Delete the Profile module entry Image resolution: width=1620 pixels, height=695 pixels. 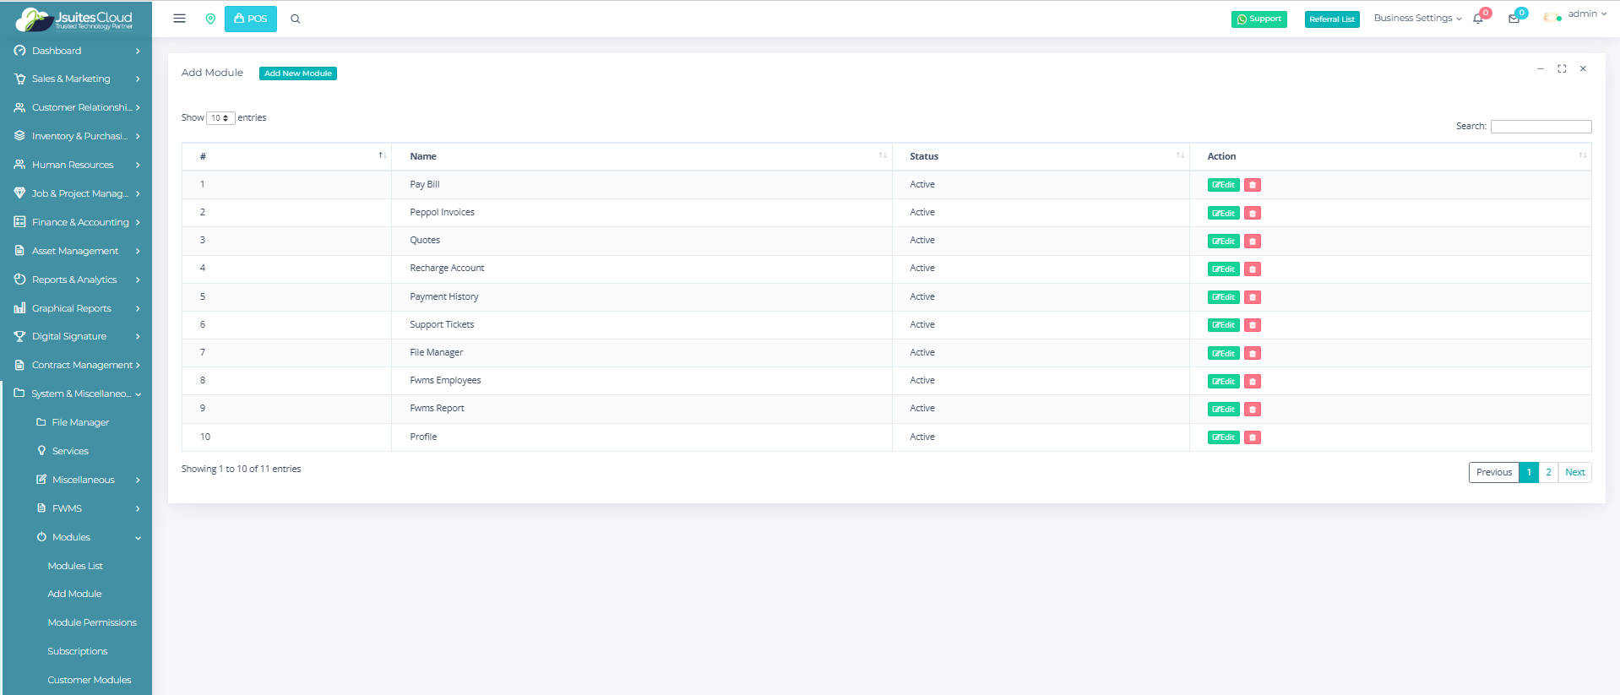point(1253,437)
